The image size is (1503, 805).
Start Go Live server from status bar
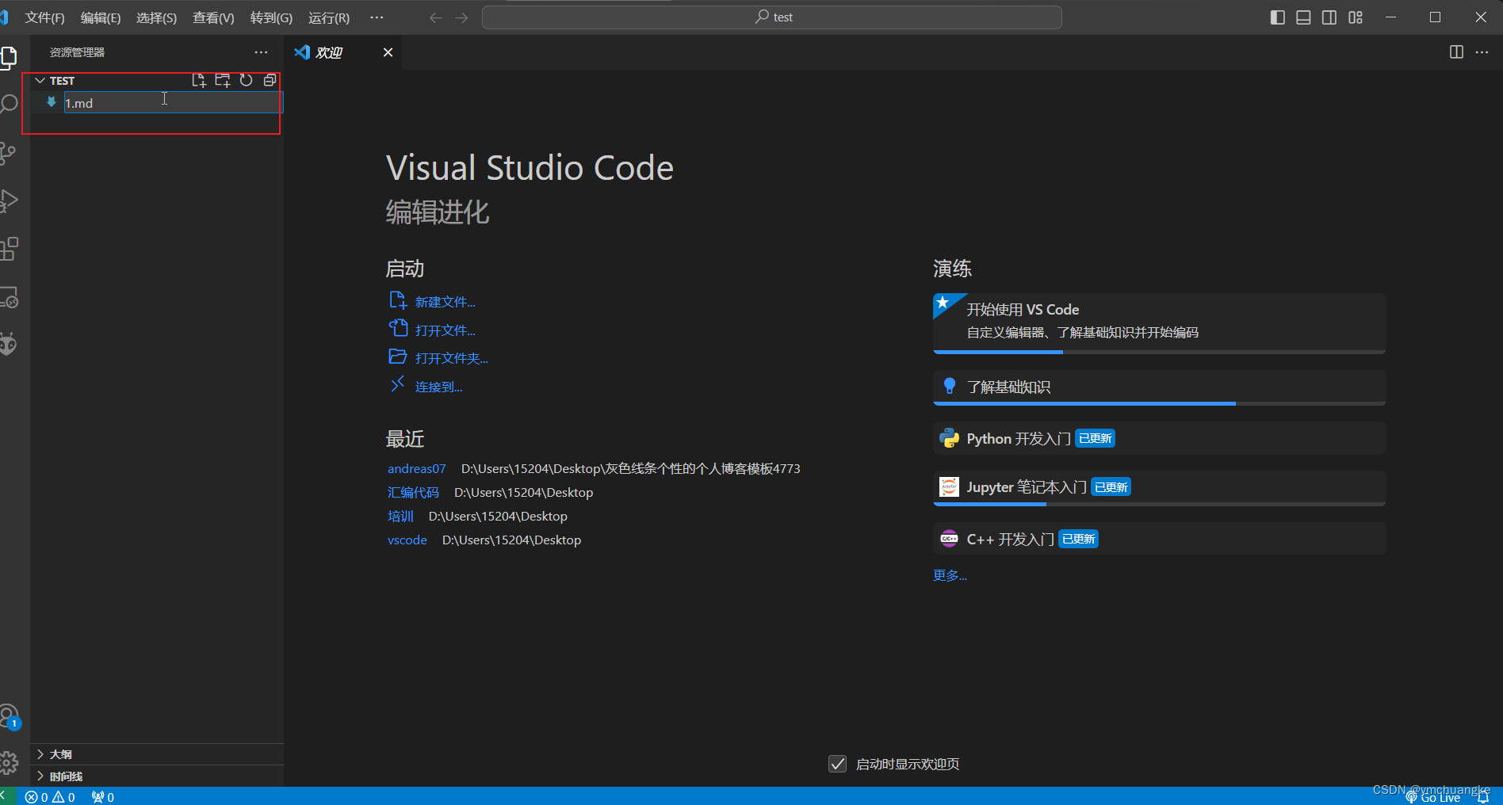pos(1433,798)
